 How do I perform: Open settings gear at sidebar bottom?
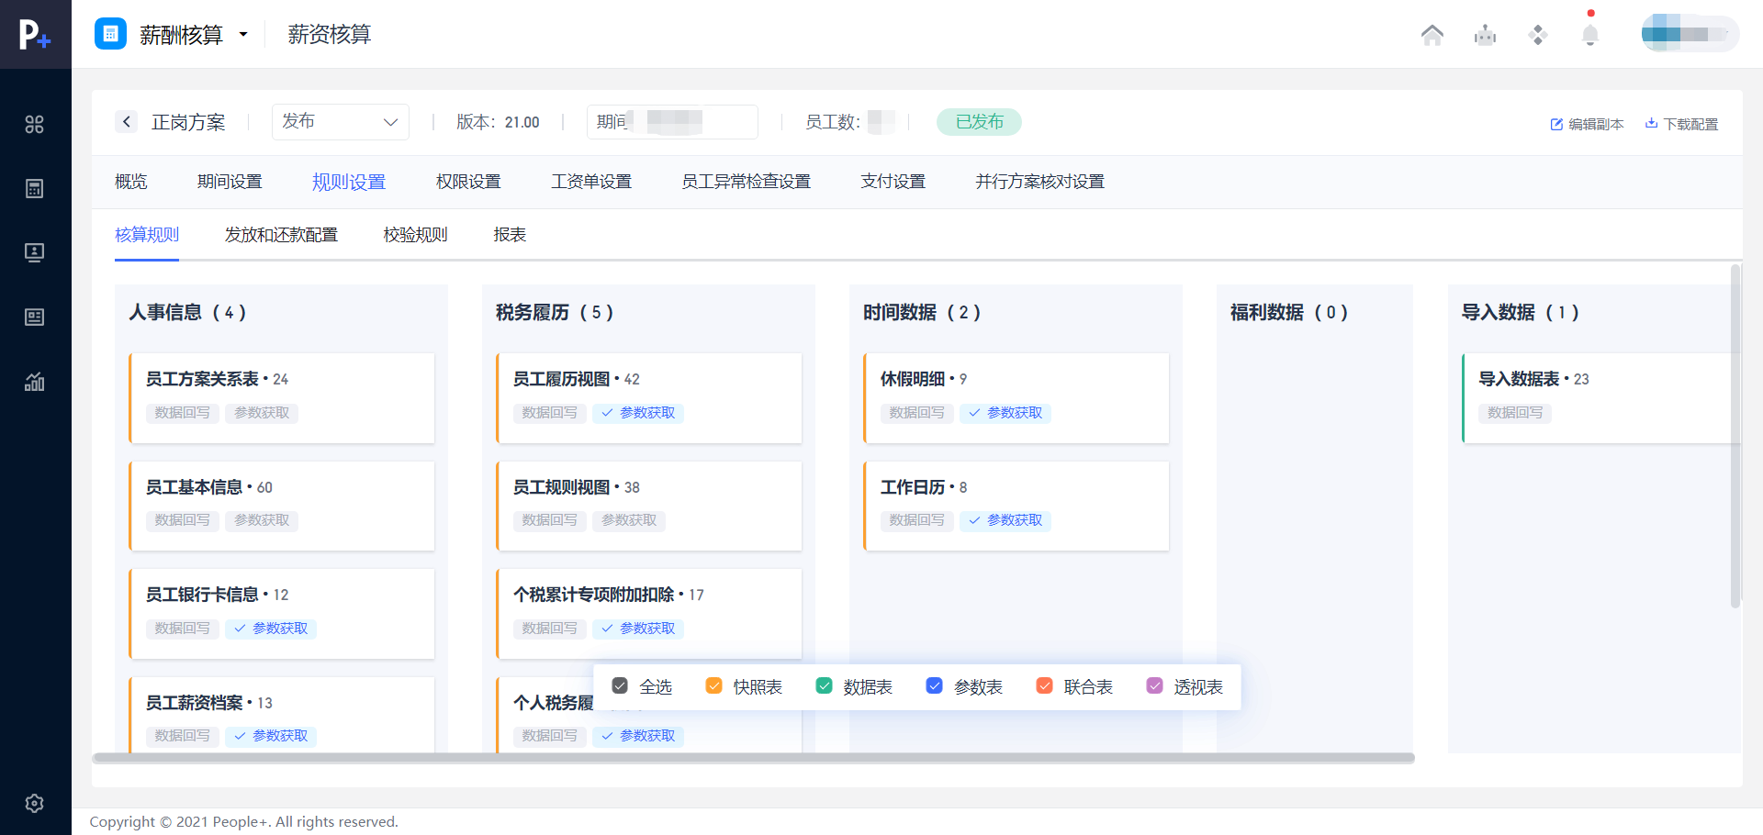point(35,803)
